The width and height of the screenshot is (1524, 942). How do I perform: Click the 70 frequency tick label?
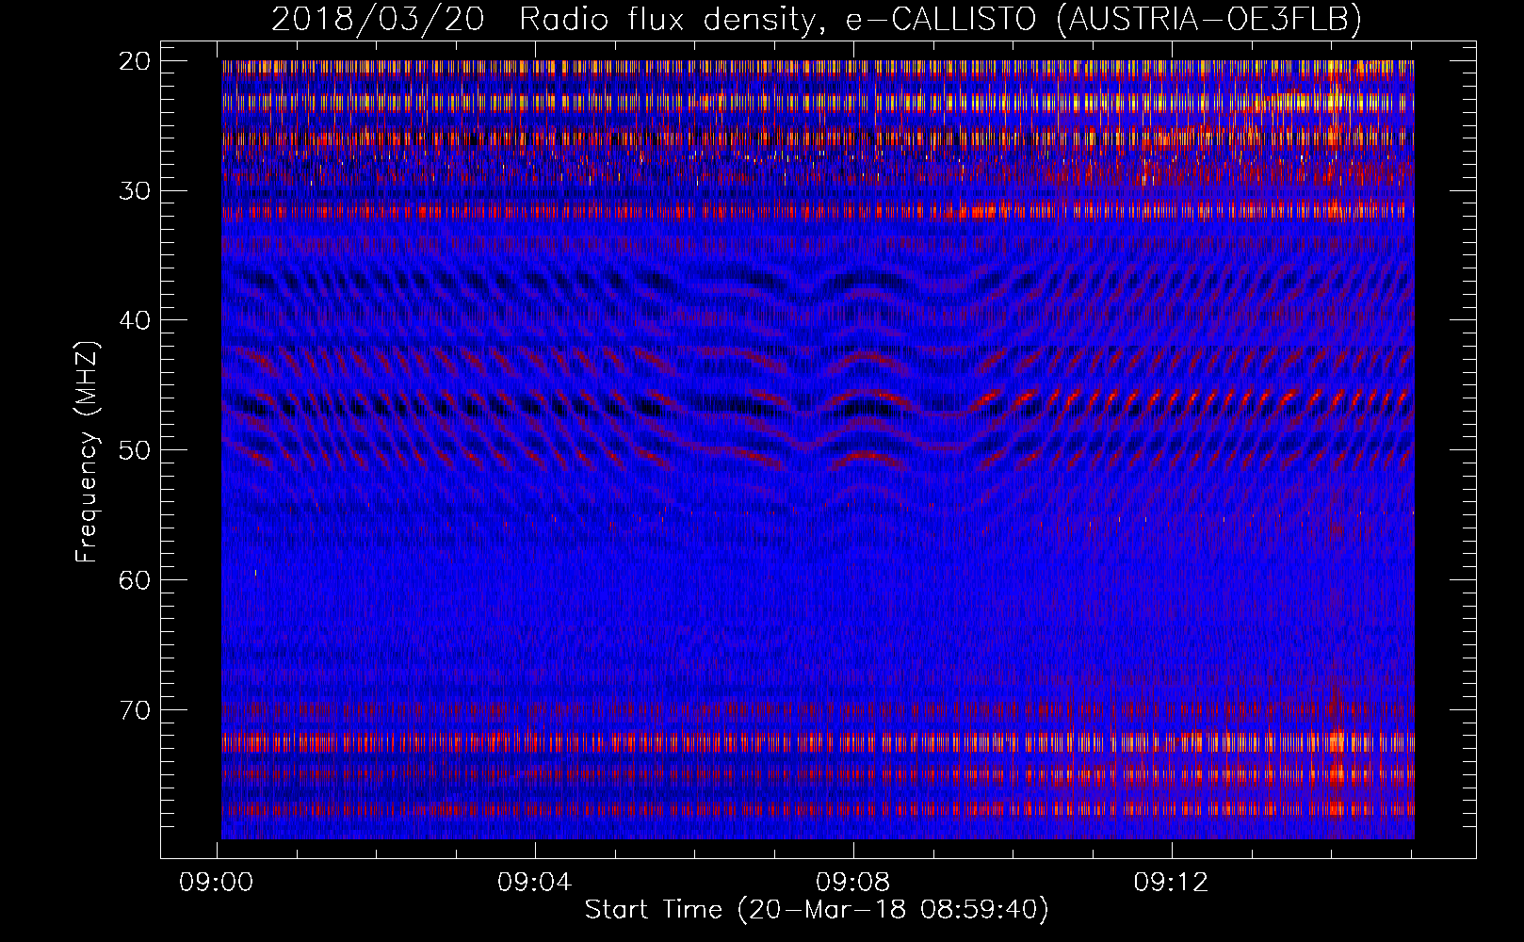135,709
